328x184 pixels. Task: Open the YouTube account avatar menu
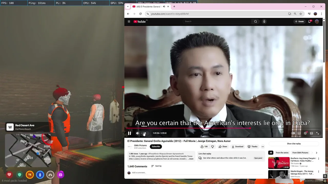point(317,21)
